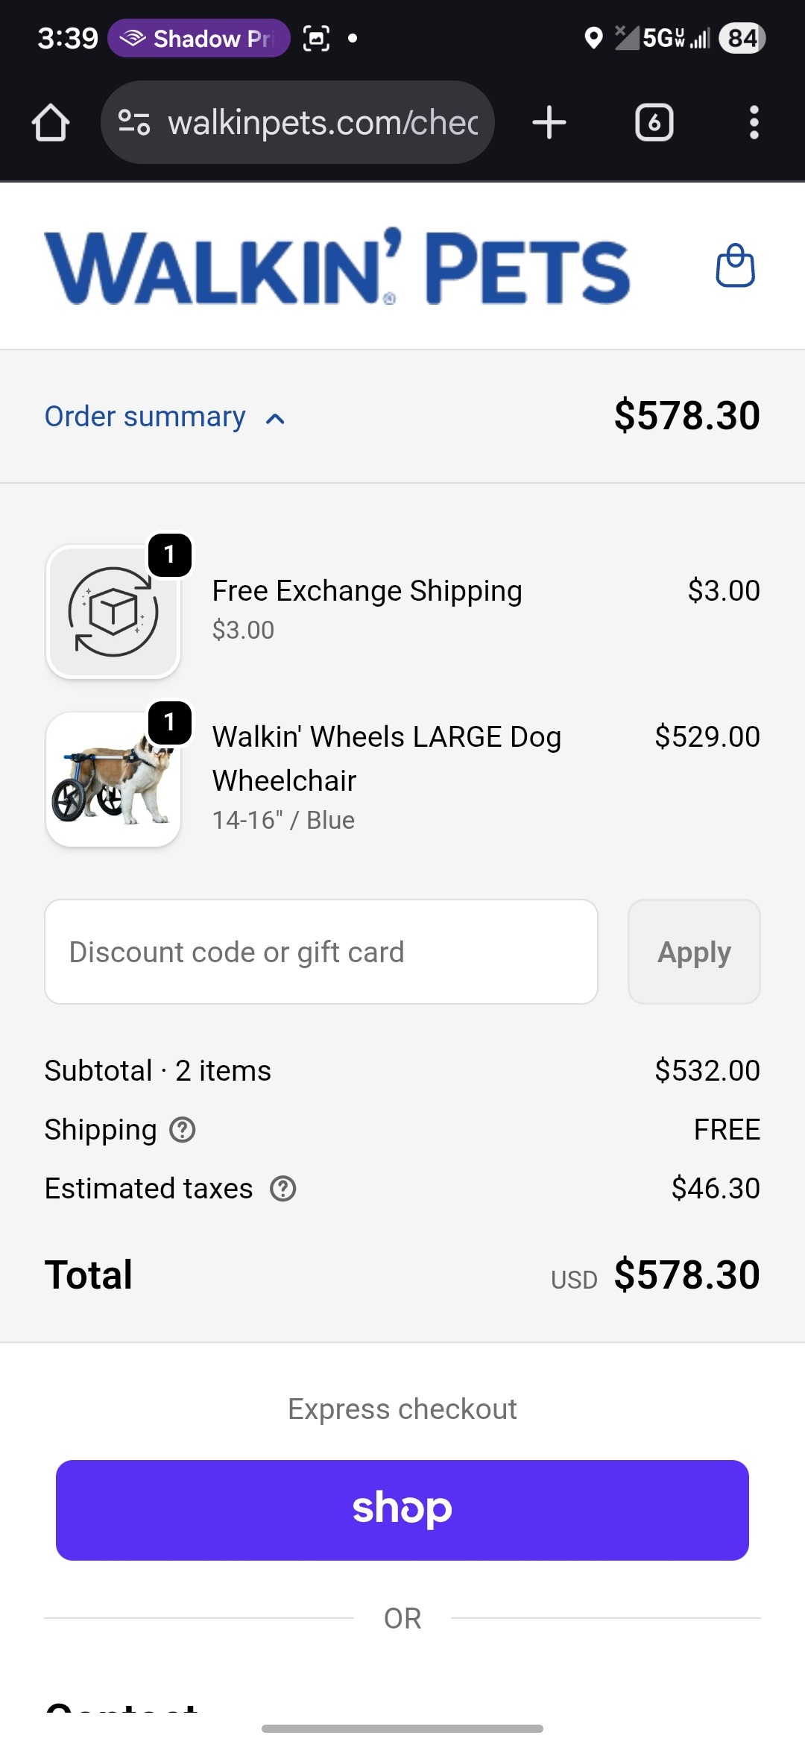Tap the browser home icon
Viewport: 805px width, 1744px height.
(51, 123)
